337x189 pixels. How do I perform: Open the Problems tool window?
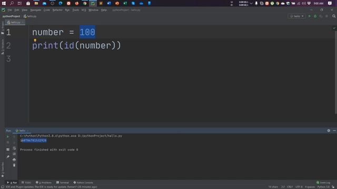coord(44,183)
